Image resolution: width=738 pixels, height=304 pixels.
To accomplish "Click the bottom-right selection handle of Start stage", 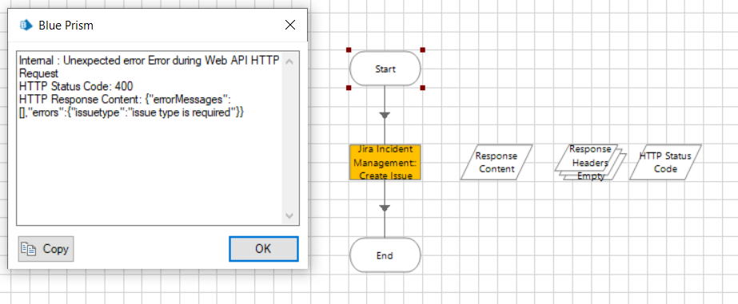I will coord(422,88).
